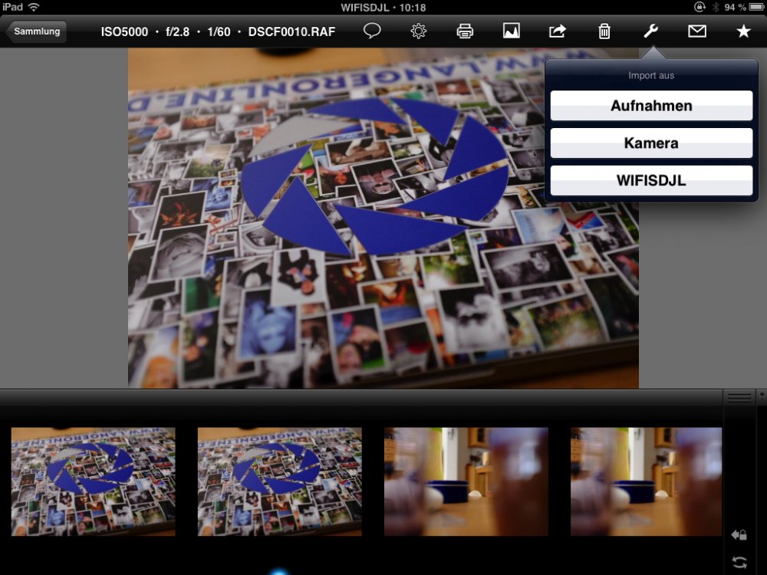Mark photo with the star icon

[742, 31]
